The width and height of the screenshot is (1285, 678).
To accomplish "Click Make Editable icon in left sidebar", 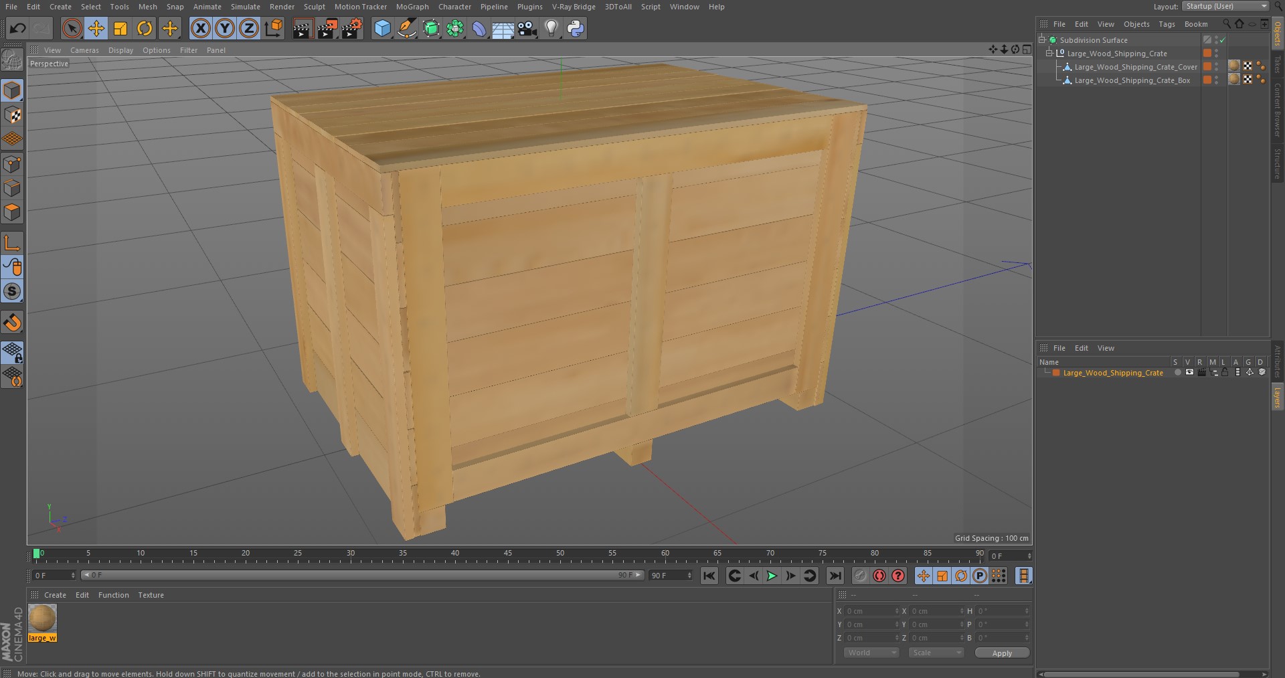I will 12,60.
